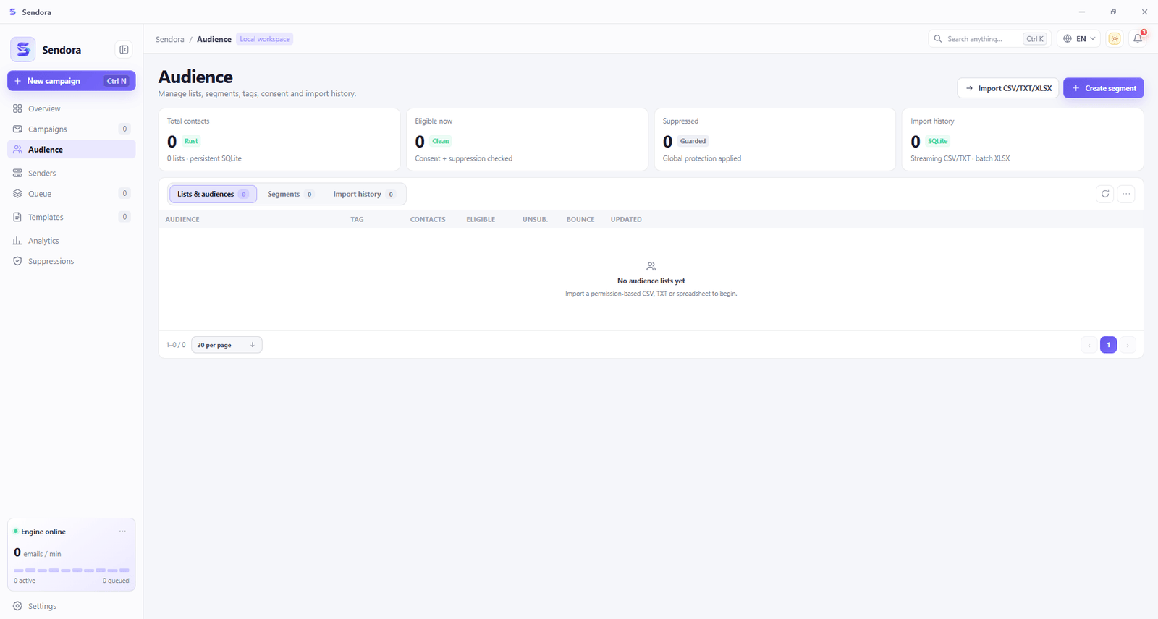Image resolution: width=1158 pixels, height=619 pixels.
Task: Click the '0 queued' text
Action: 116,581
